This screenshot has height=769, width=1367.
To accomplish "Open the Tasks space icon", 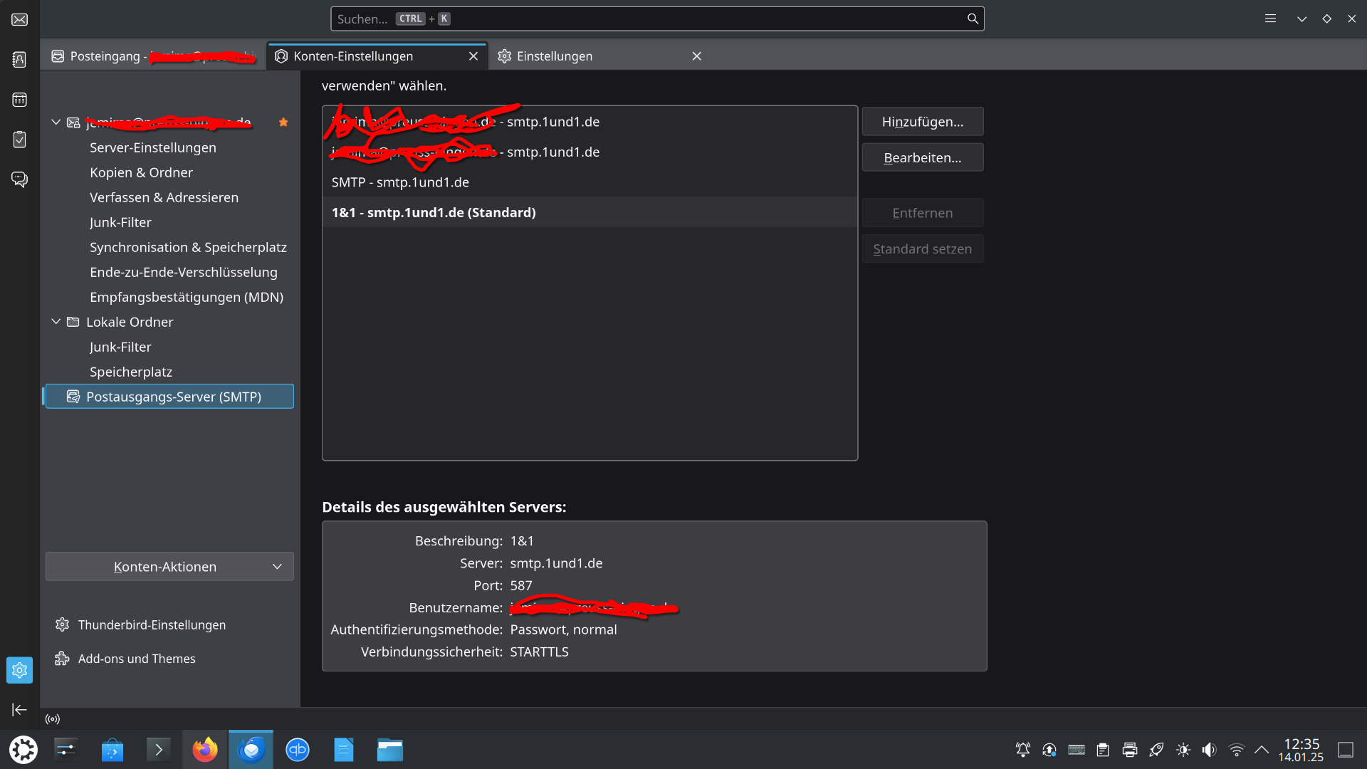I will (x=19, y=139).
